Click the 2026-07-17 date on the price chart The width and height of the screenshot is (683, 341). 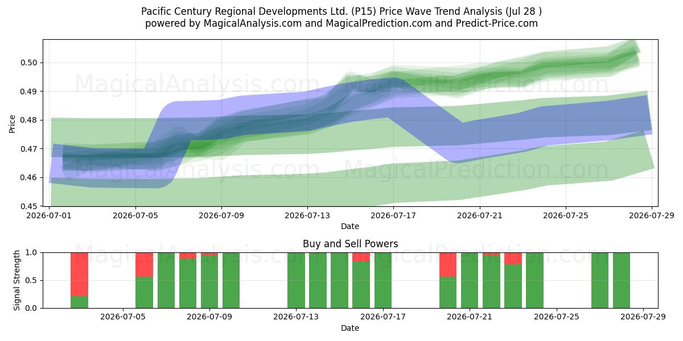tap(393, 215)
